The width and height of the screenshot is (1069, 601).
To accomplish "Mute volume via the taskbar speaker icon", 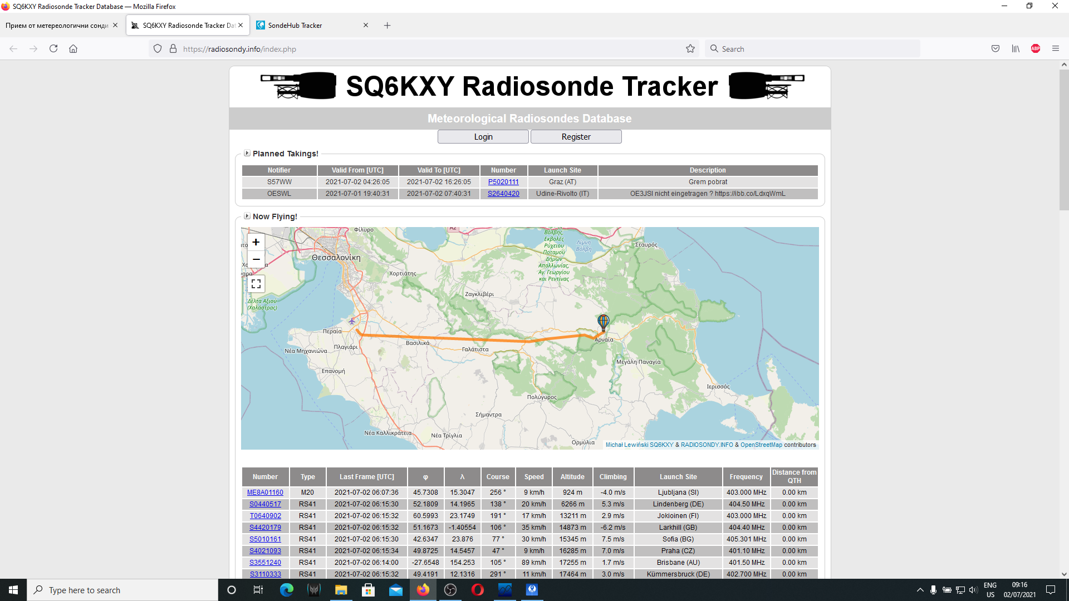I will point(973,590).
